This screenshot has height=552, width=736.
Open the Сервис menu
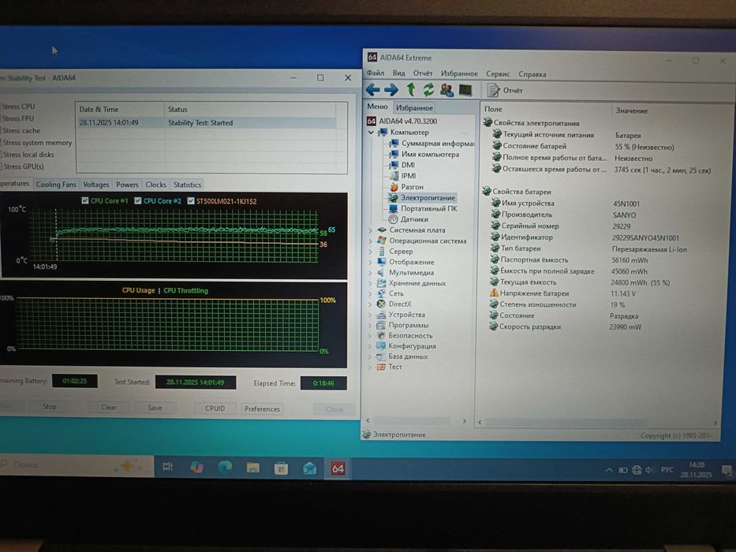tap(498, 74)
